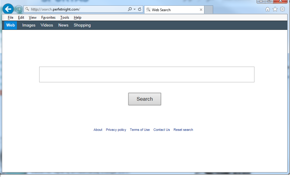Viewport: 290px width, 177px height.
Task: Click into the large search text box
Action: (147, 74)
